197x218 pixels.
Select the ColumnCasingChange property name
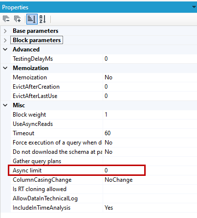(42, 180)
